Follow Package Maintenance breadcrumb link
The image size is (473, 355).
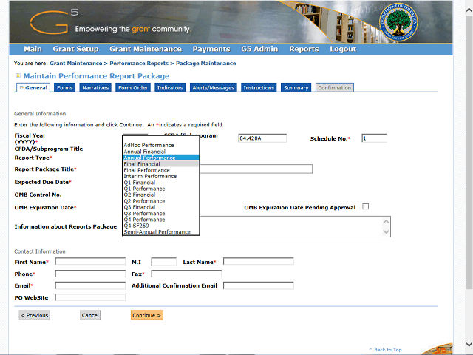[205, 63]
